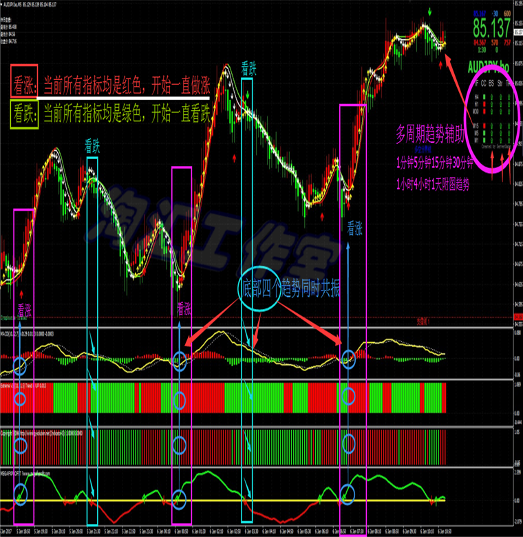Click the Extreme trend indicator label

click(x=23, y=386)
